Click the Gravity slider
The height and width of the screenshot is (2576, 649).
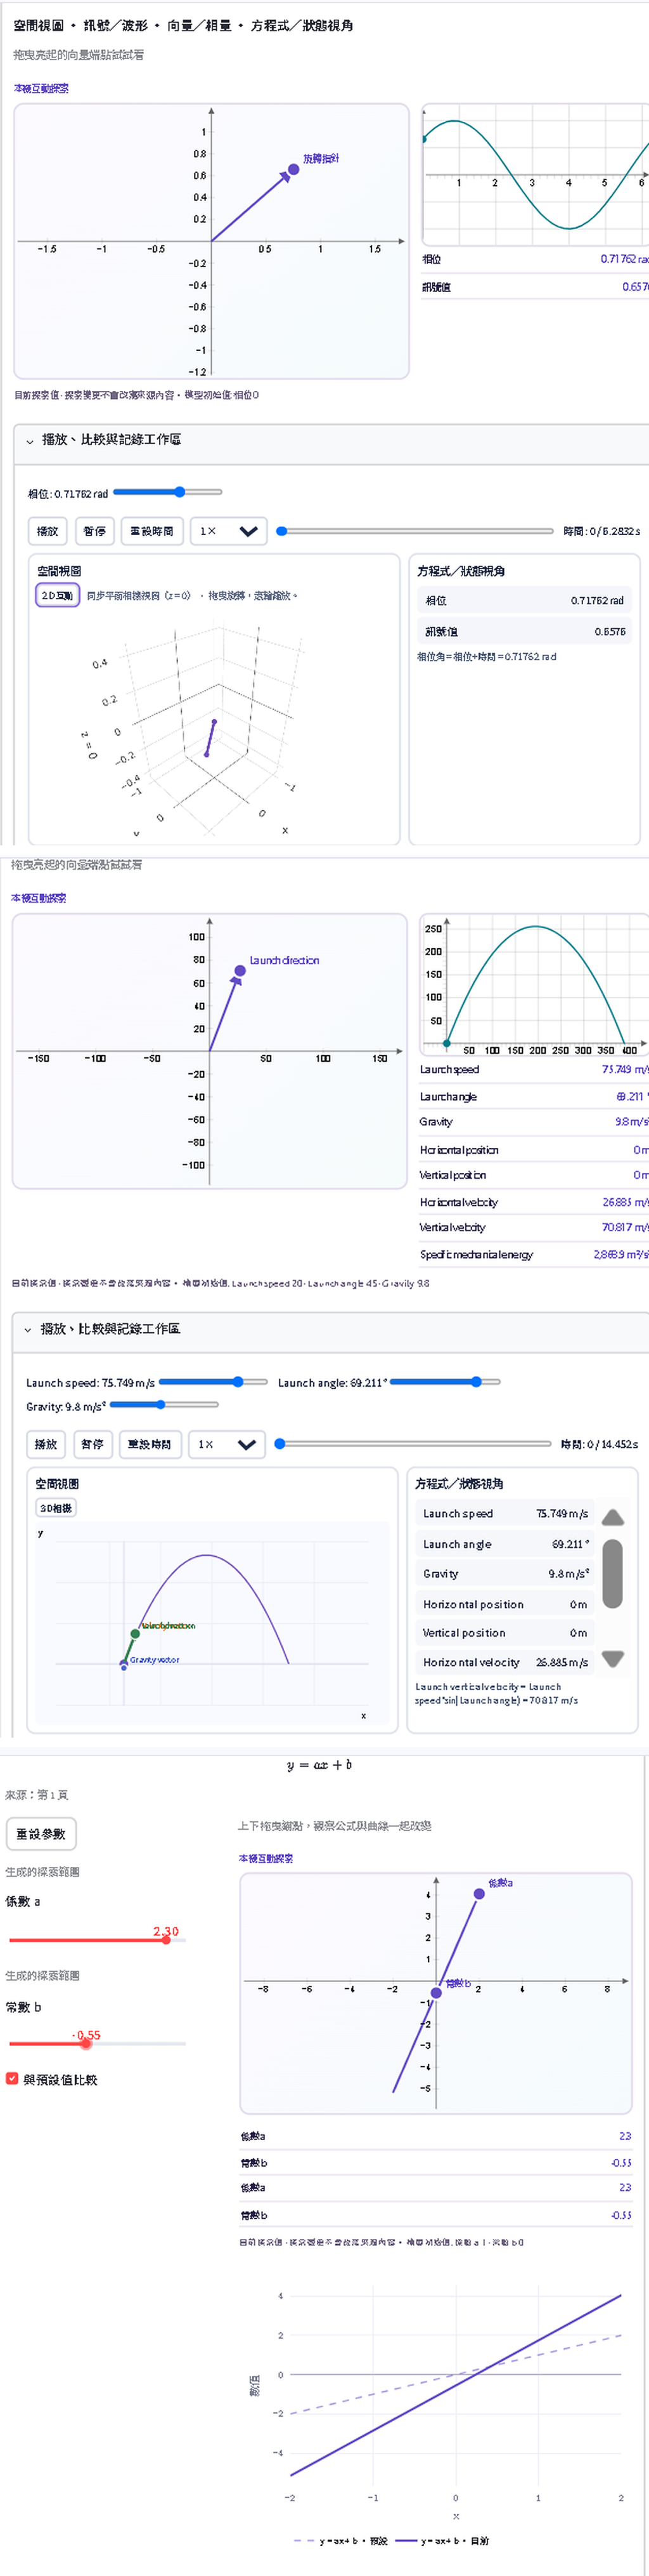pos(165,1405)
